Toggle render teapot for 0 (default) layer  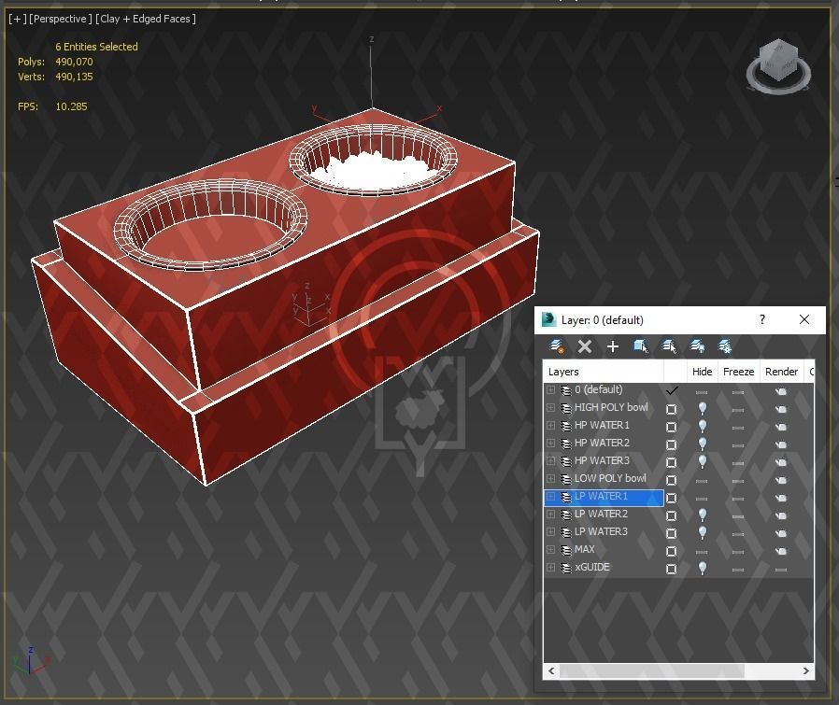point(781,391)
